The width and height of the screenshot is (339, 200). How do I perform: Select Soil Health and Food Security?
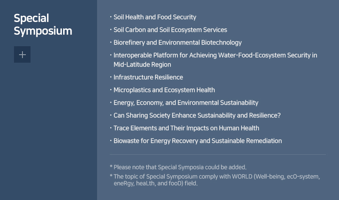tap(155, 17)
